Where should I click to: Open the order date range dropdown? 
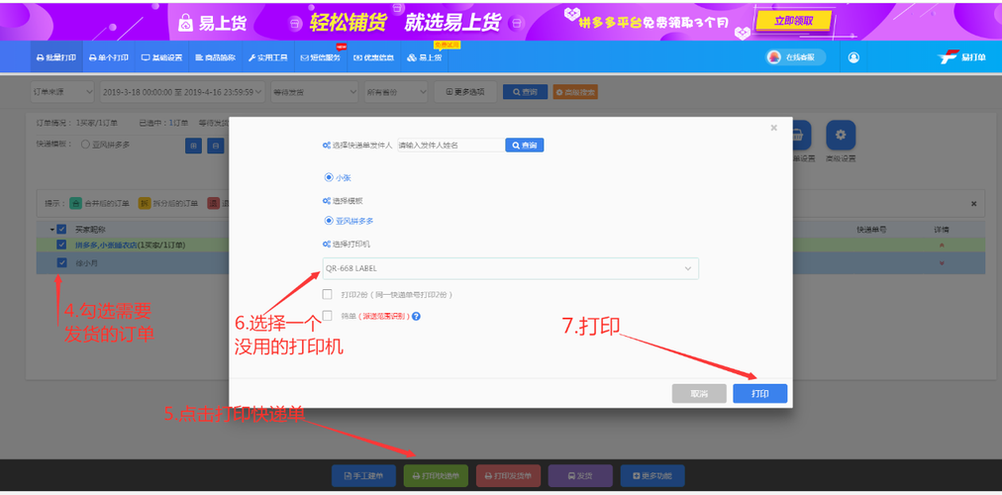click(182, 92)
